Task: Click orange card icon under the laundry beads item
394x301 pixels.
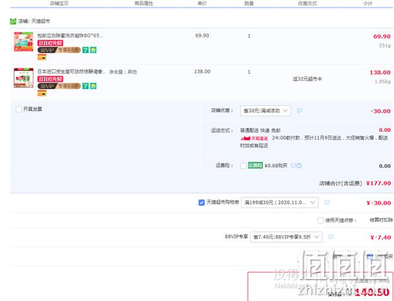Action: pos(42,57)
